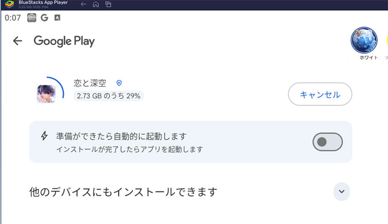The image size is (388, 224).
Task: Go back using the Google Play arrow
Action: (18, 41)
